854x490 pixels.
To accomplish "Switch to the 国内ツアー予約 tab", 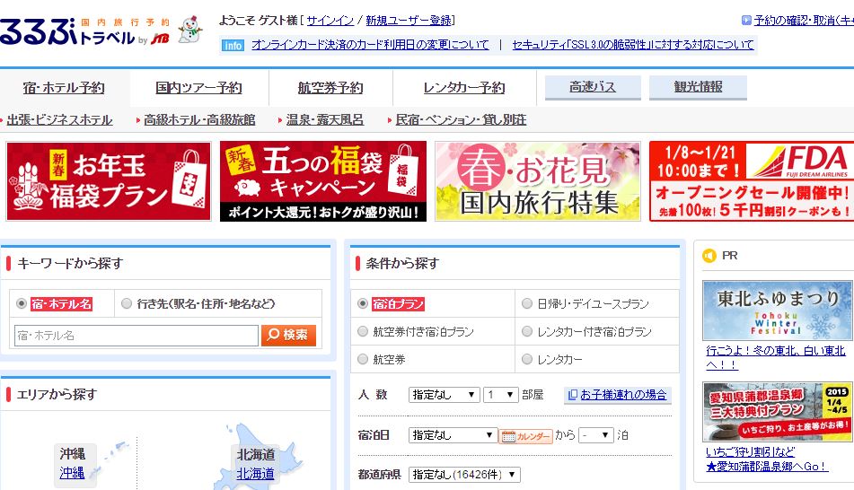I will (198, 88).
